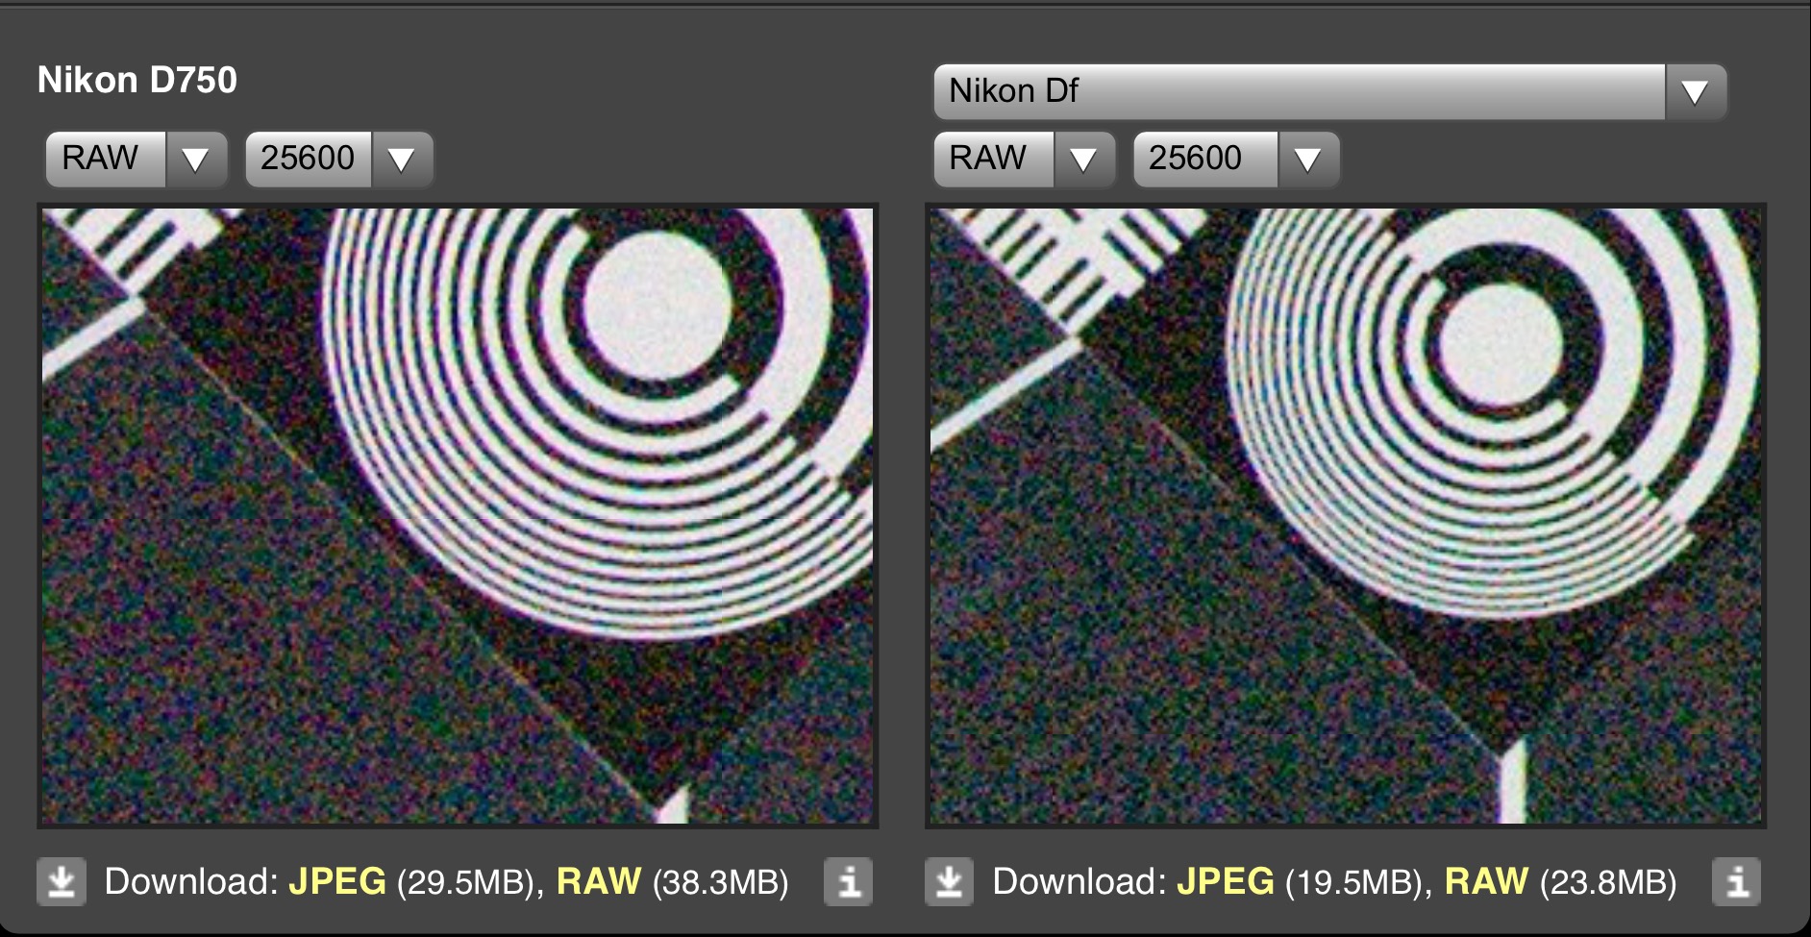Click the download icon under Nikon Df
The height and width of the screenshot is (937, 1811).
click(949, 881)
